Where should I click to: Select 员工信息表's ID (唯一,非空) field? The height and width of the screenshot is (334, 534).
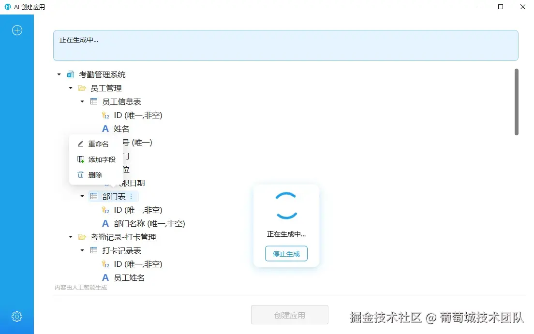click(x=138, y=116)
